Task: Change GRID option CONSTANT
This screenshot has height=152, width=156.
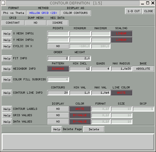Action: coord(13,23)
